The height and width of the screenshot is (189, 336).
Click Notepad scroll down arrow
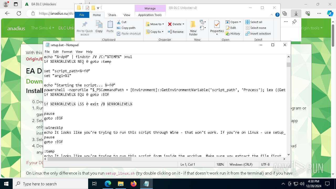click(288, 155)
